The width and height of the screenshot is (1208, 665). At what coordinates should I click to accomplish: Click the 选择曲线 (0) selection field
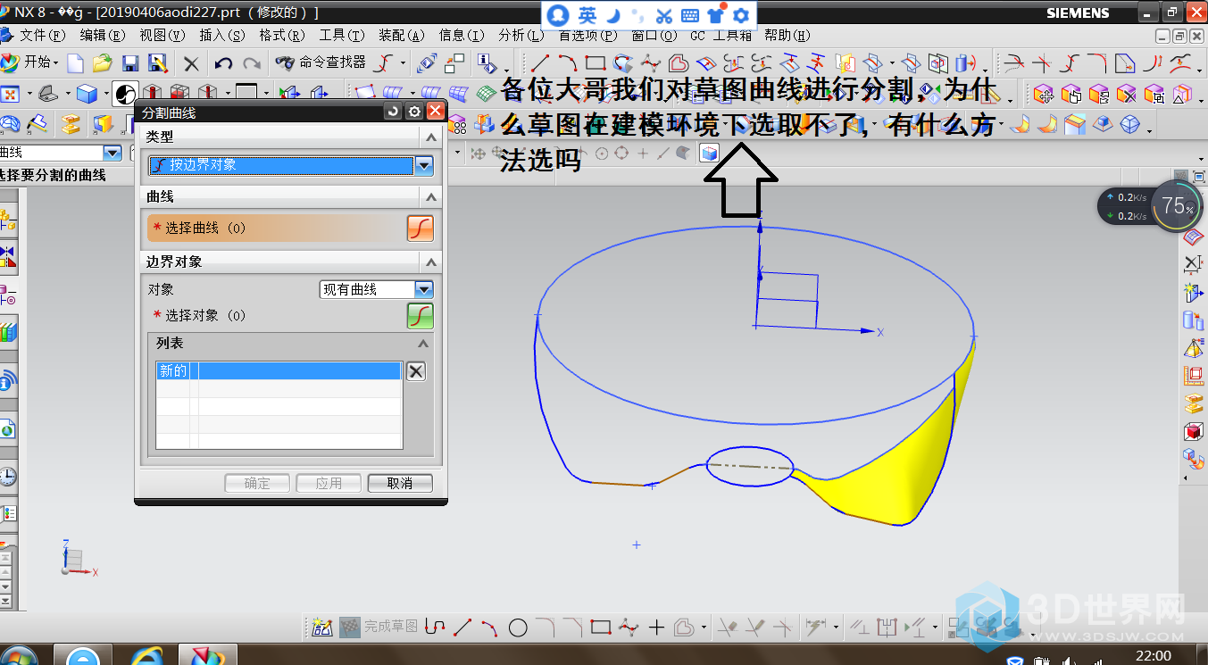(276, 229)
